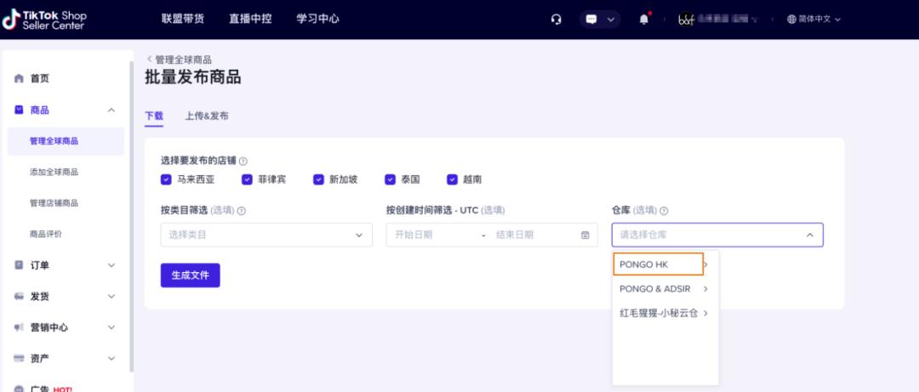
Task: Expand the 发货 sidebar section
Action: tap(111, 297)
